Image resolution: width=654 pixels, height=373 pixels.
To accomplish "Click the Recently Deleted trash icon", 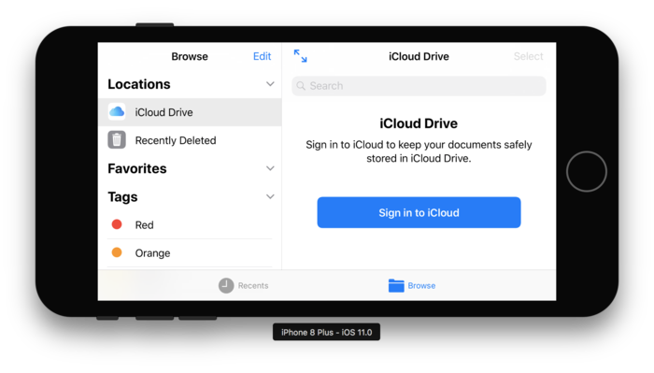I will tap(117, 140).
